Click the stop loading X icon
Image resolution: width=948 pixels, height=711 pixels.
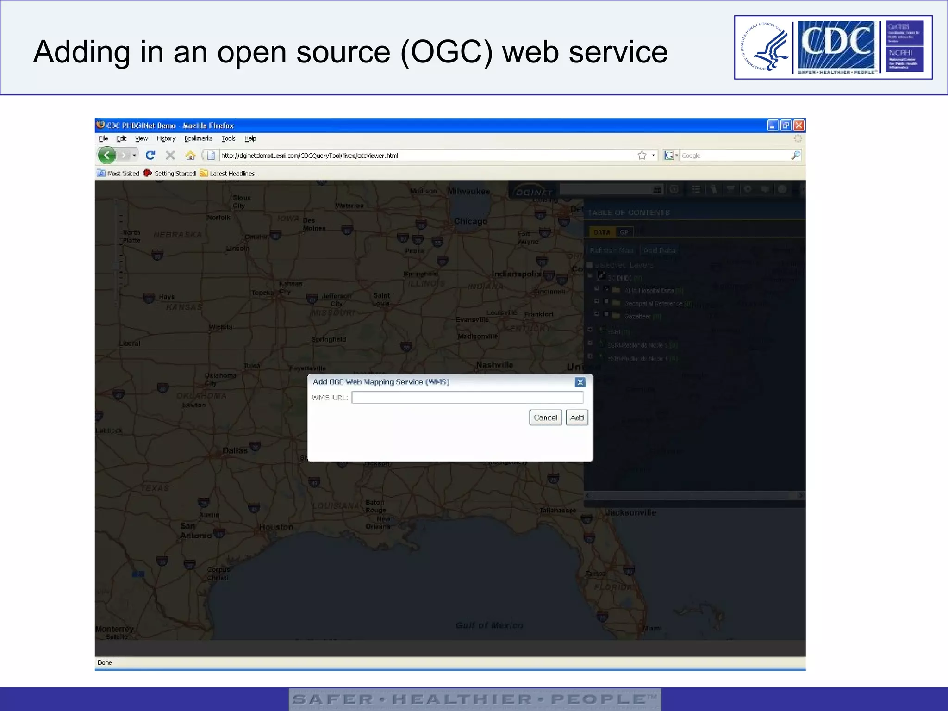tap(170, 155)
